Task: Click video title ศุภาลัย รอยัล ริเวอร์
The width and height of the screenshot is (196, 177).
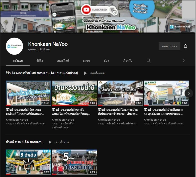Action: pyautogui.click(x=71, y=112)
